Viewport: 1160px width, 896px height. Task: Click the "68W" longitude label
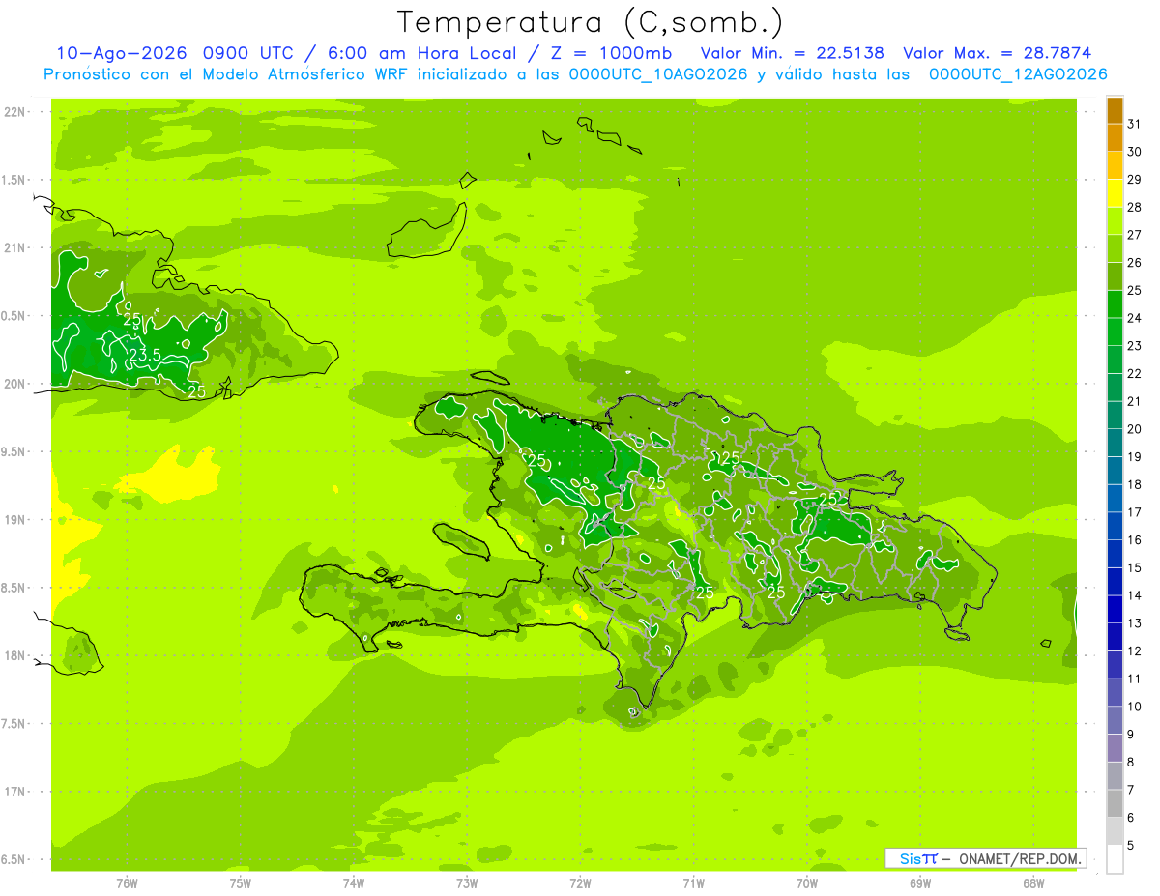coord(1033,883)
